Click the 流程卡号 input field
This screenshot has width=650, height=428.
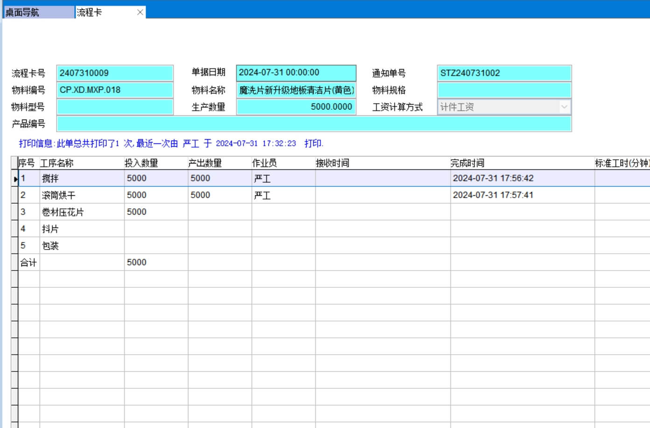[x=115, y=73]
